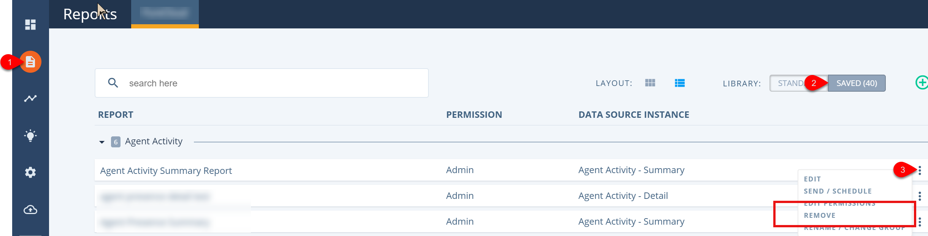Switch layout to list view

[x=680, y=83]
